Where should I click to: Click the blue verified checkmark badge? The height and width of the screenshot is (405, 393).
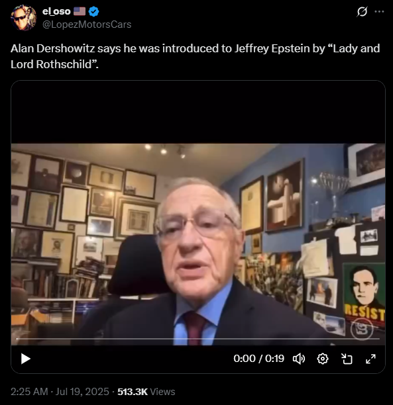click(93, 11)
